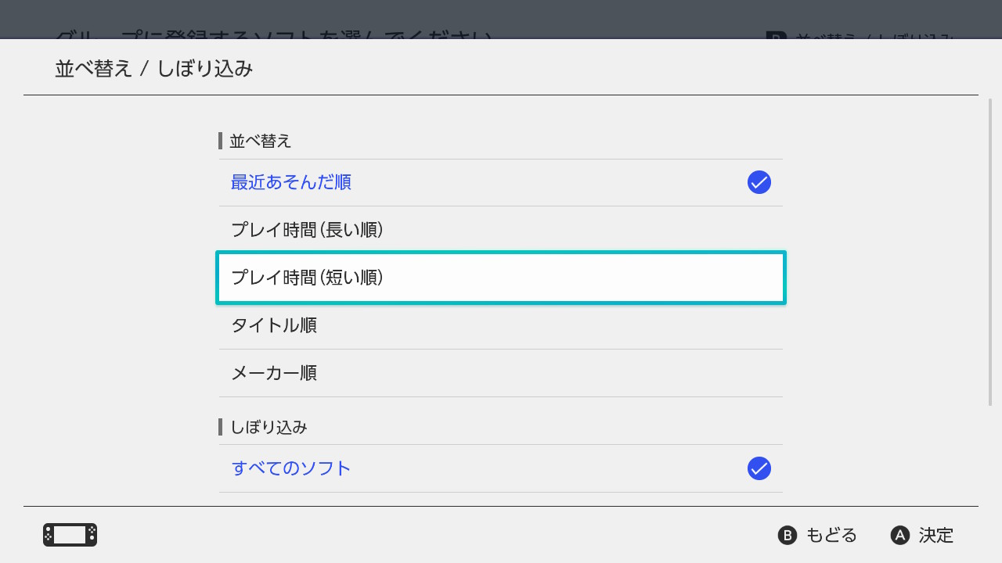Click the dimmed R button icon in the top bar
The width and height of the screenshot is (1002, 563).
tap(775, 37)
